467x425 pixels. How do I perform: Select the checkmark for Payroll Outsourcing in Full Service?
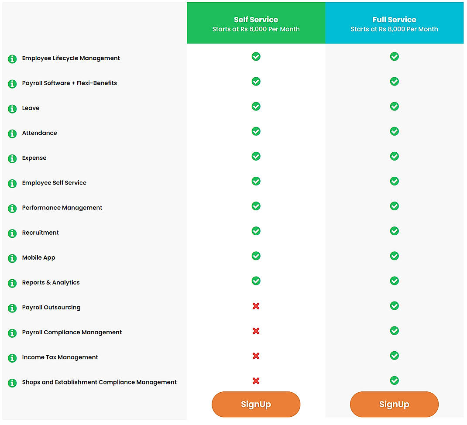click(394, 306)
